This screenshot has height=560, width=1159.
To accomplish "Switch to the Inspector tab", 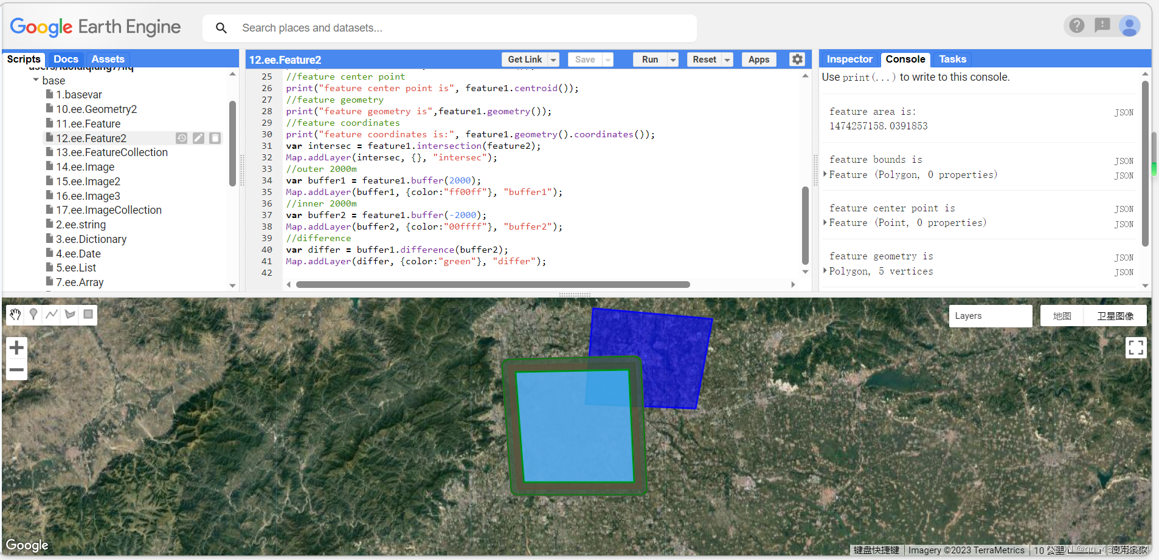I will [x=849, y=59].
